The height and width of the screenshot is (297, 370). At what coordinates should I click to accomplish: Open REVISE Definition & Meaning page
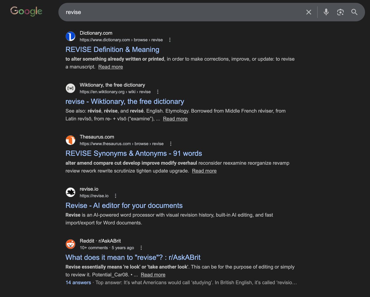[x=112, y=50]
